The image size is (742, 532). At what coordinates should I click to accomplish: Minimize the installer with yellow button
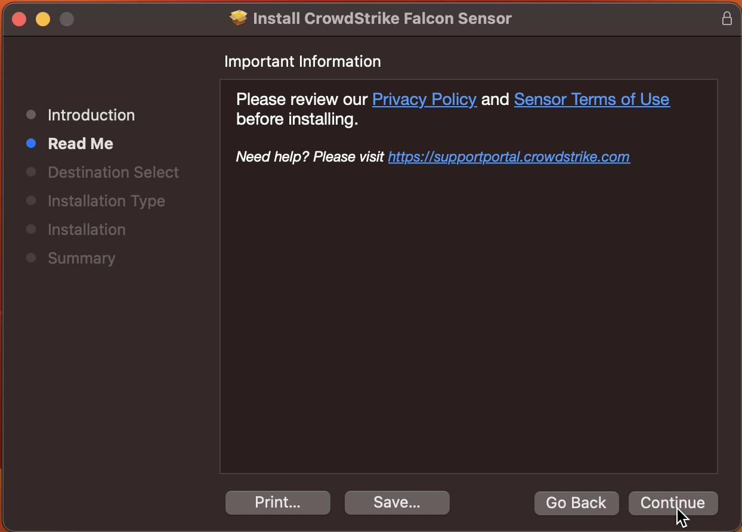tap(43, 19)
